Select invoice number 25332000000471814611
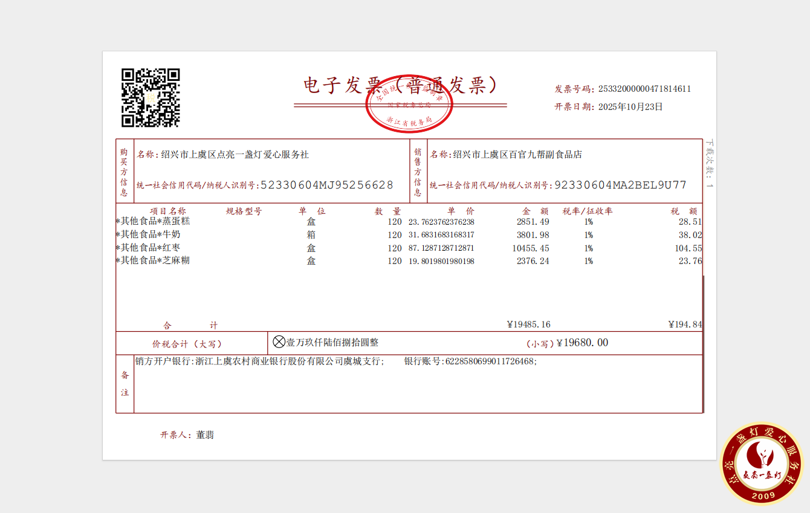810x513 pixels. [x=644, y=89]
